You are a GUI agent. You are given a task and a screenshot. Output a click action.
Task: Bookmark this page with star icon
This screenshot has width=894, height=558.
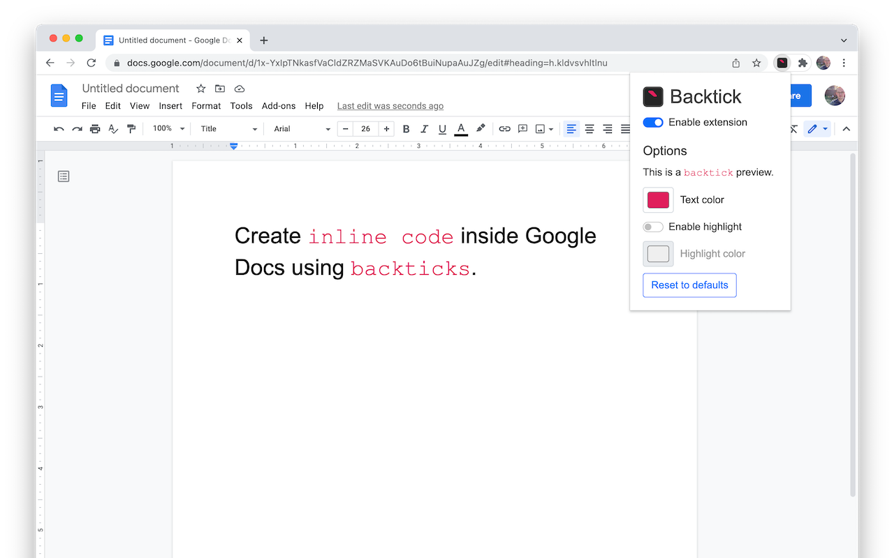point(756,63)
